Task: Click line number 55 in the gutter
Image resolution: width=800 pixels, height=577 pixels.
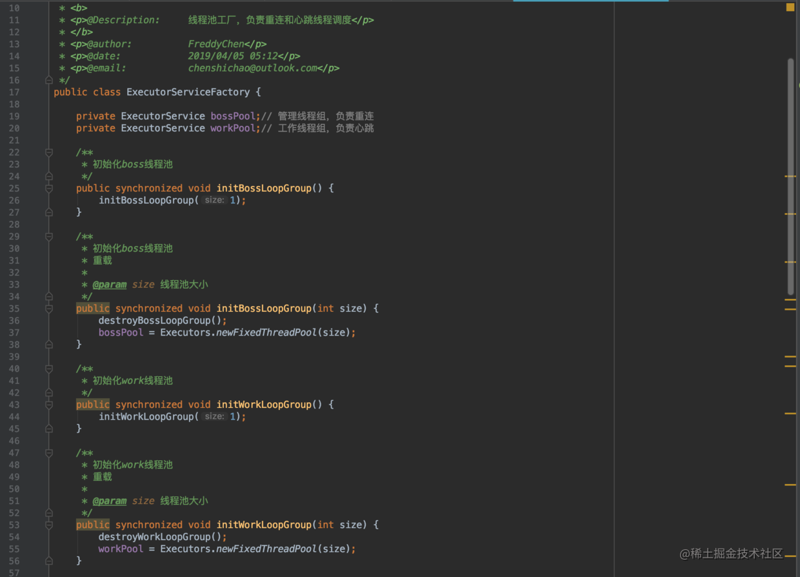Action: click(x=14, y=549)
